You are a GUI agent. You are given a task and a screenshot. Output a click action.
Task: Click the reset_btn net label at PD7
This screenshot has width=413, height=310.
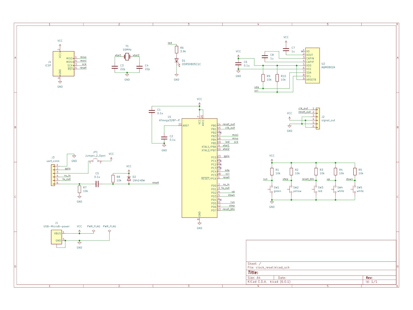(x=229, y=209)
